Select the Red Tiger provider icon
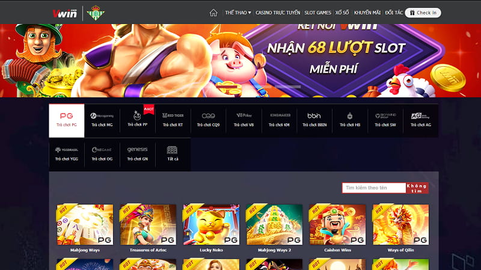Screen dimensions: 481x270 point(173,119)
